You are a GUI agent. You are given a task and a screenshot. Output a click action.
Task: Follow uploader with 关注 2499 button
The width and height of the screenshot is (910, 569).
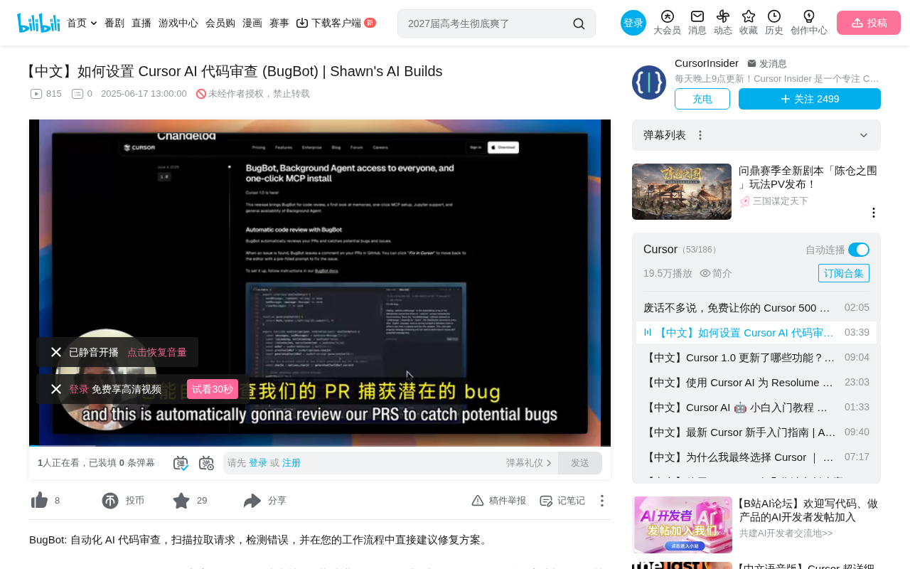(x=810, y=99)
